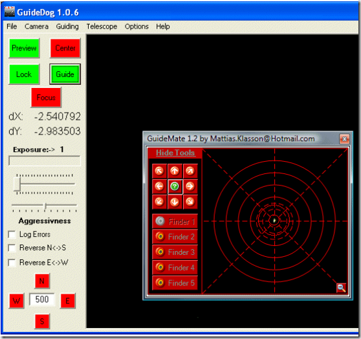The height and width of the screenshot is (339, 361).
Task: Click the left arrow nudge button
Action: 159,186
